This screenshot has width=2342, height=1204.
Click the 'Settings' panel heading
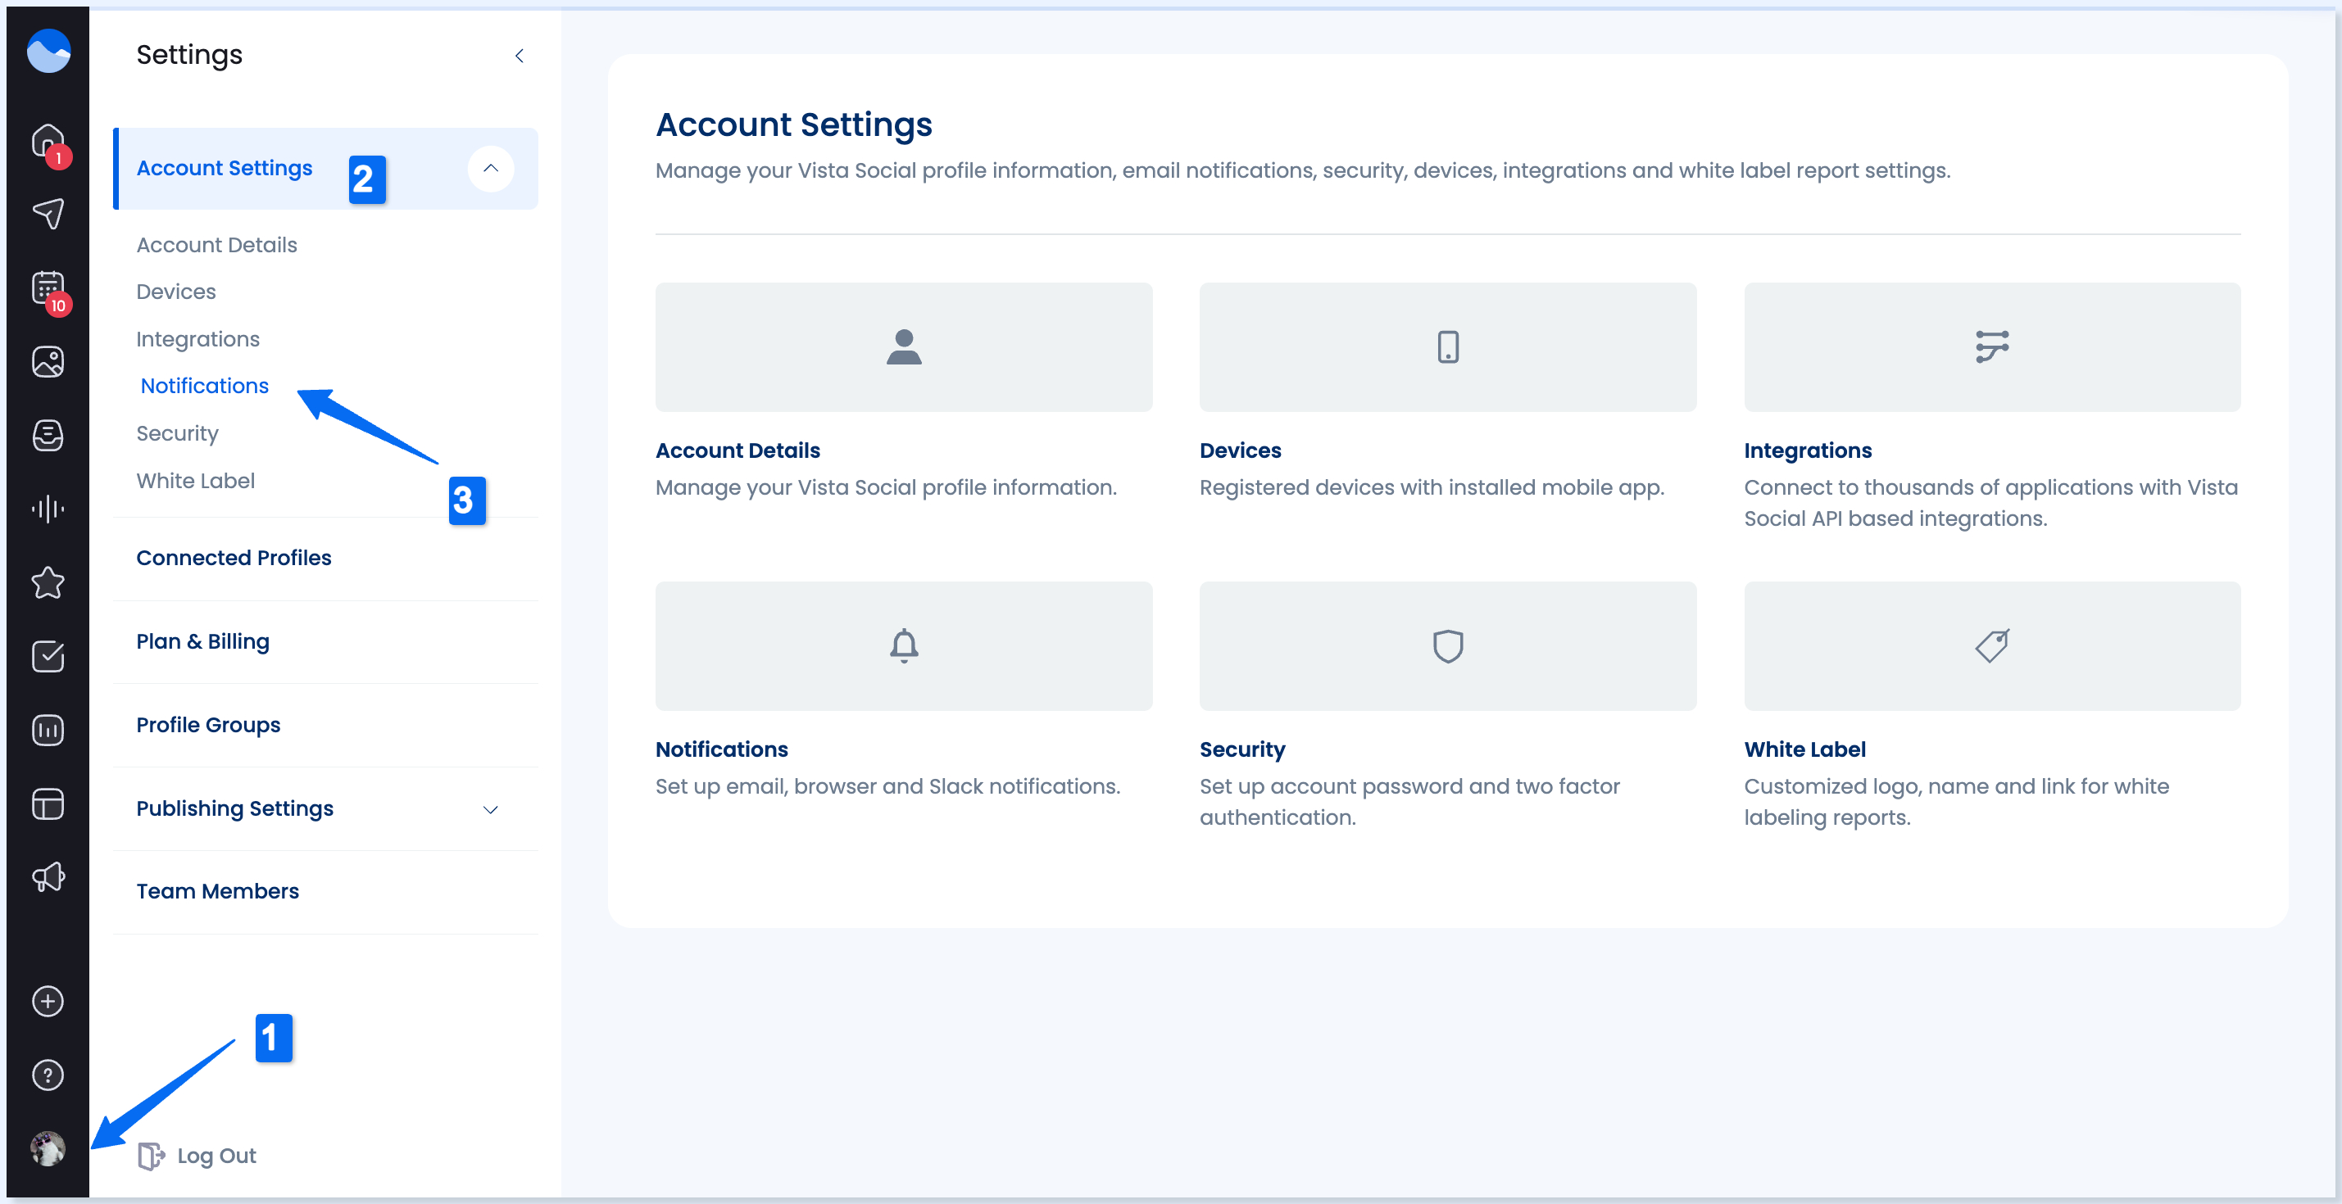coord(189,56)
